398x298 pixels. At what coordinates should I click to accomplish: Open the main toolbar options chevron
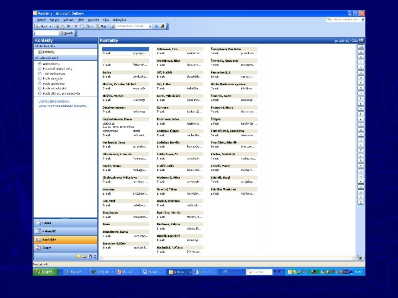tap(167, 26)
